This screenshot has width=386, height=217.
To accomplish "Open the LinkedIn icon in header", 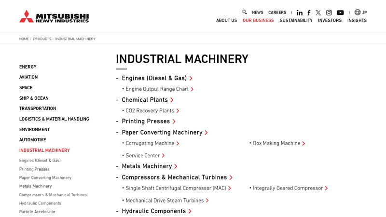I will [300, 13].
